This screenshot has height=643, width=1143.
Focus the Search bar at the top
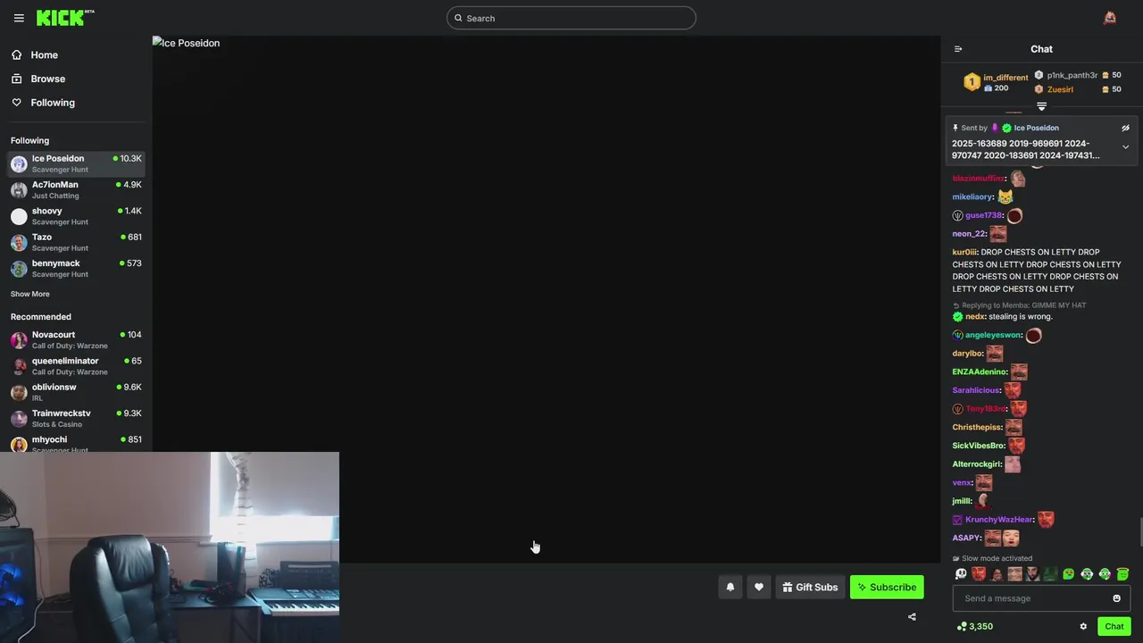point(571,18)
